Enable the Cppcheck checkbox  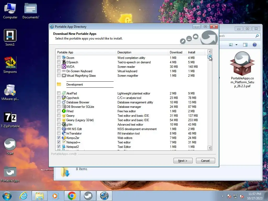click(x=59, y=97)
